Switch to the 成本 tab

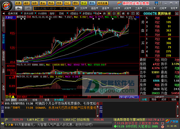tap(164, 99)
